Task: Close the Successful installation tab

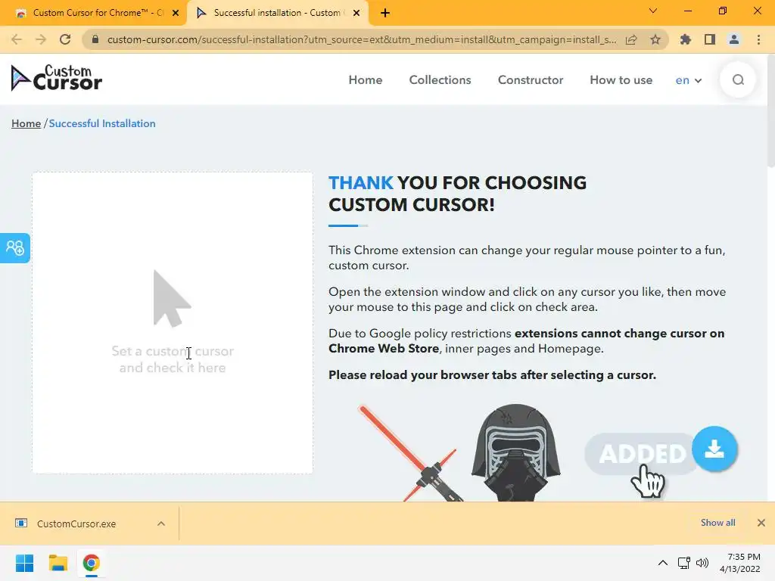Action: pos(356,13)
